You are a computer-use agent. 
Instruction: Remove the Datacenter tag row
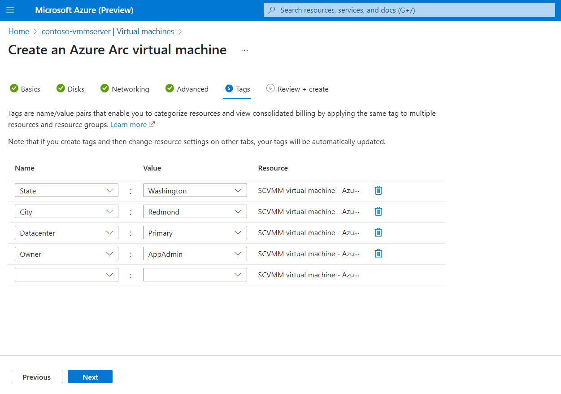378,232
